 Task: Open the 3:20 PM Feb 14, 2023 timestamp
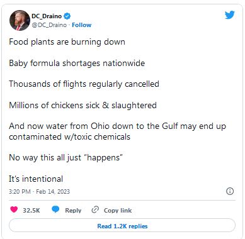click(x=39, y=192)
